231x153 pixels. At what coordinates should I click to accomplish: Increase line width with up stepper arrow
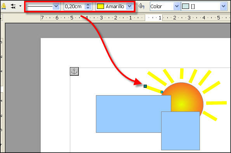[x=88, y=5]
